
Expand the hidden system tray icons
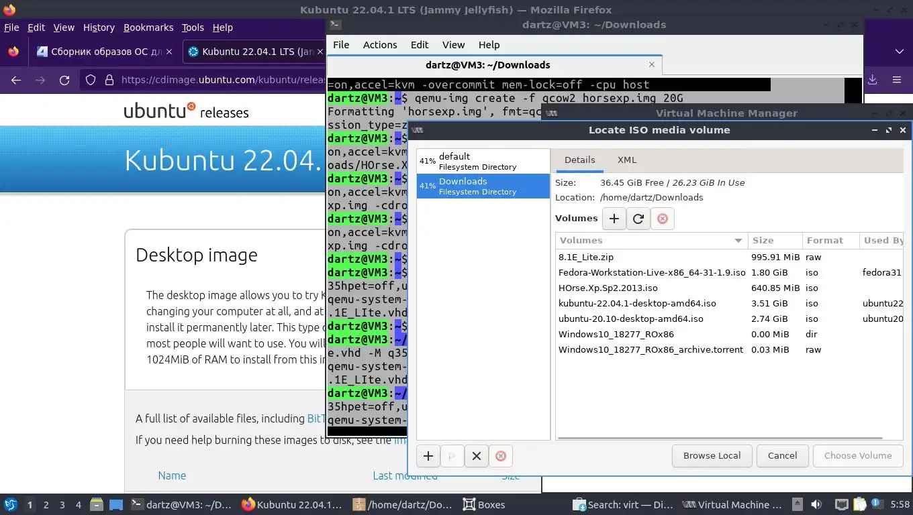point(798,504)
